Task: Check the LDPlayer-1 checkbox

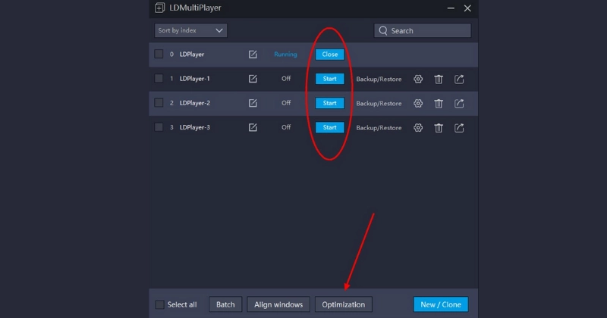Action: click(159, 79)
